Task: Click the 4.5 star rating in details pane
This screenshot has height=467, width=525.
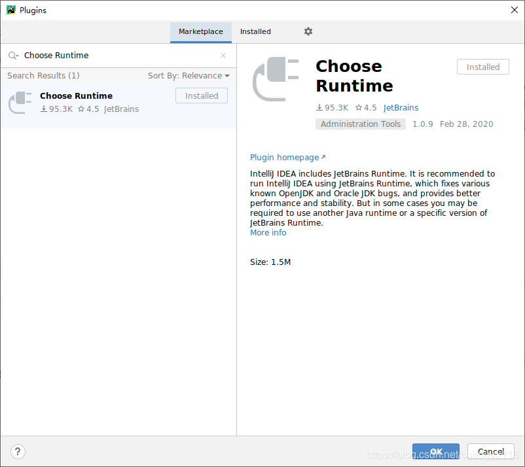Action: click(x=366, y=108)
